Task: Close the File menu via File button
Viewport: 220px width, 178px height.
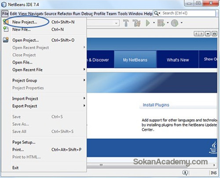Action: pos(5,14)
